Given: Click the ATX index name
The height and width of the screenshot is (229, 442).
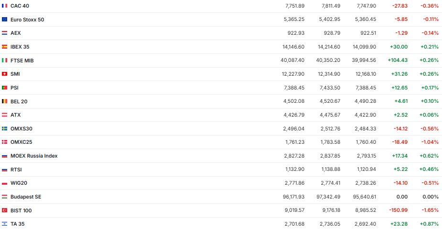Looking at the screenshot, I should [16, 115].
